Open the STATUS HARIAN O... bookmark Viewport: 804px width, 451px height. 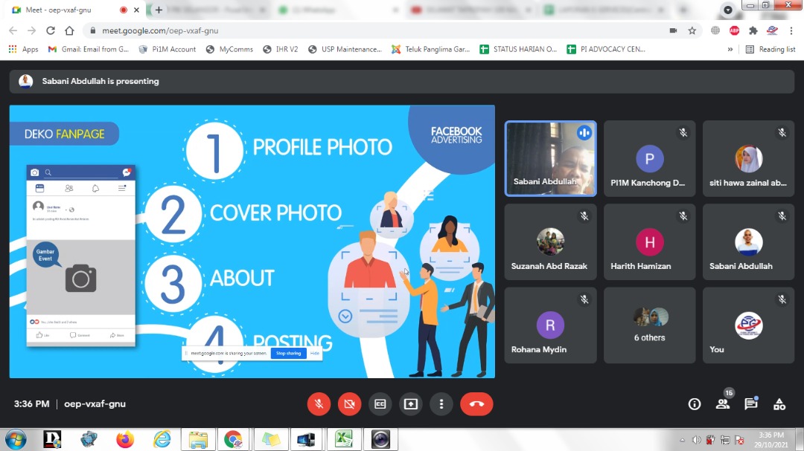pyautogui.click(x=518, y=49)
